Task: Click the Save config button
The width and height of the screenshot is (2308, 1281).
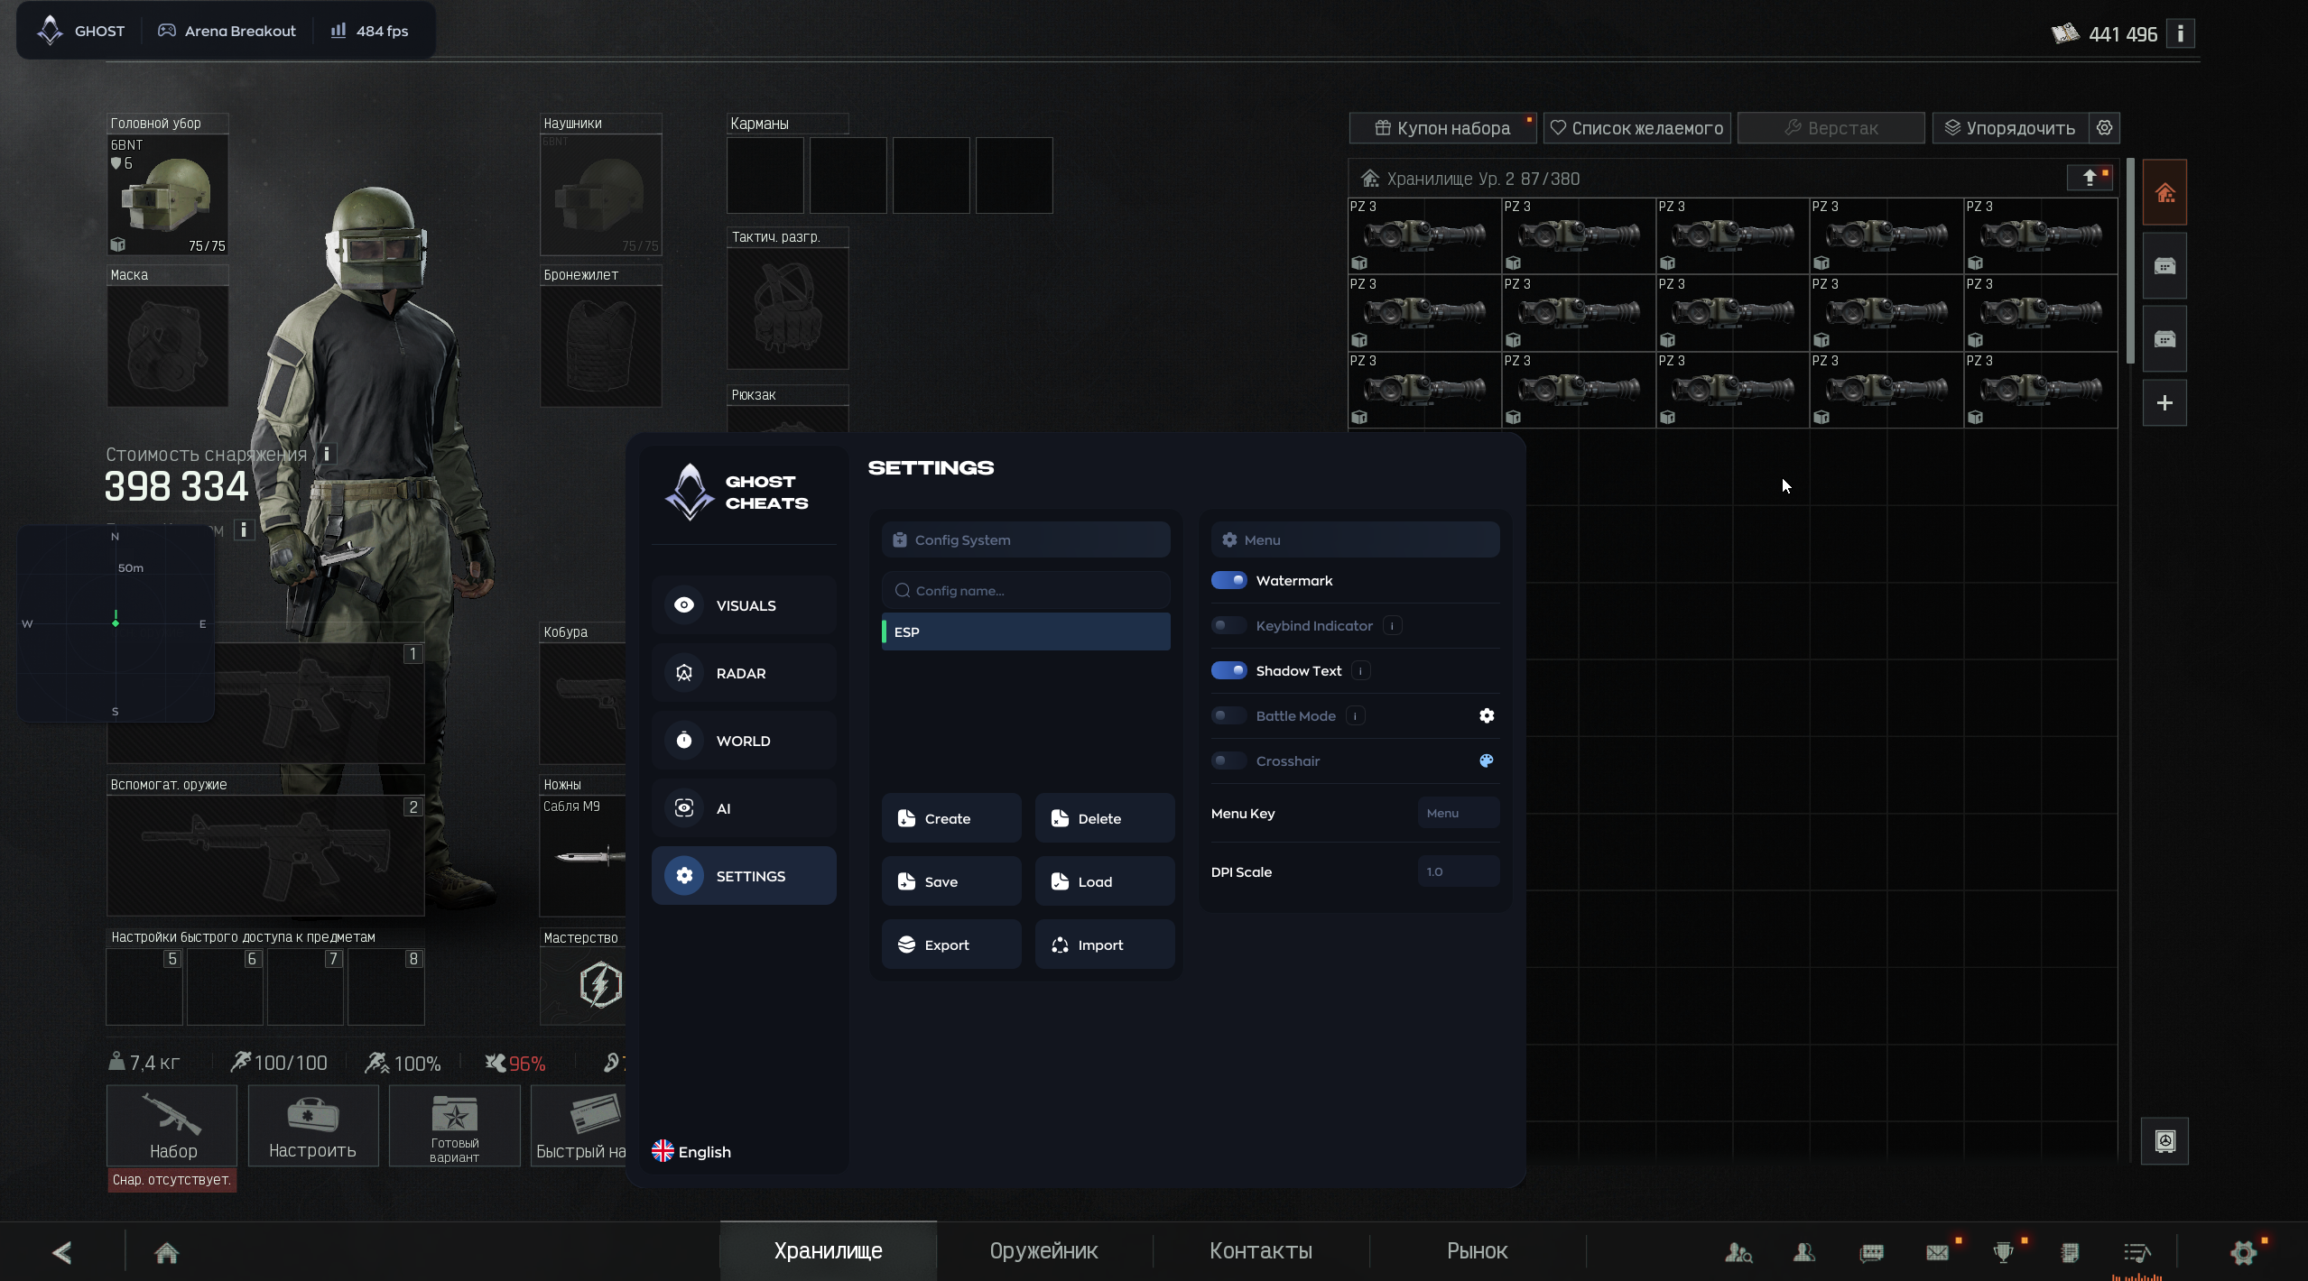Action: point(951,881)
